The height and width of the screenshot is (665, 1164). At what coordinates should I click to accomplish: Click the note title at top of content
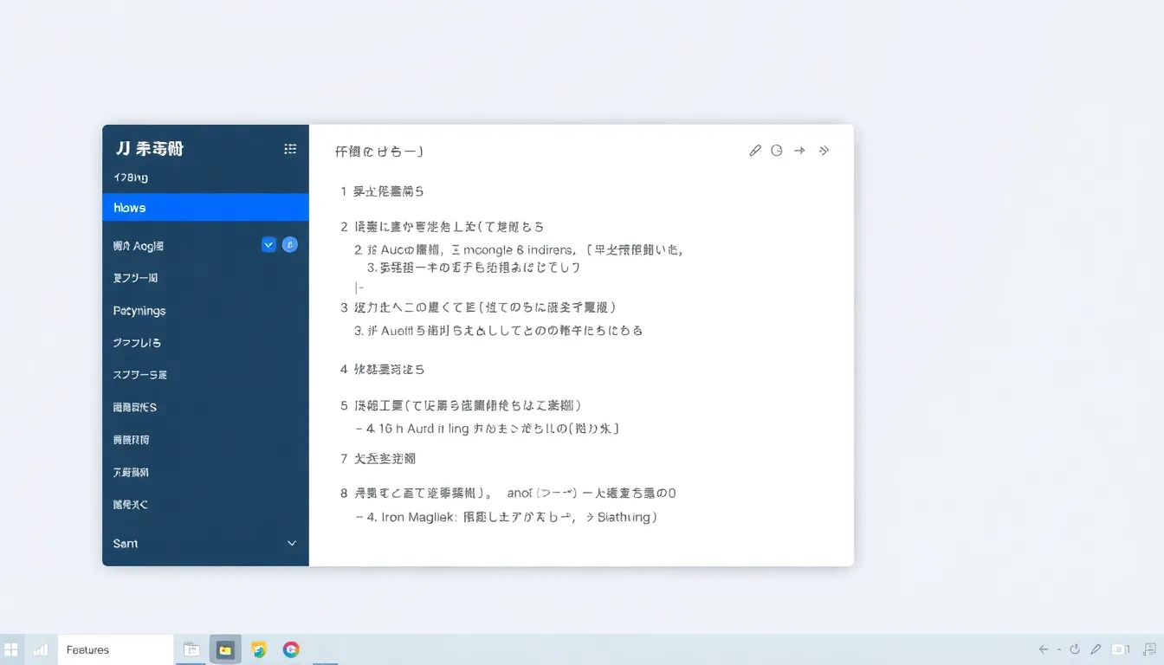pos(379,152)
